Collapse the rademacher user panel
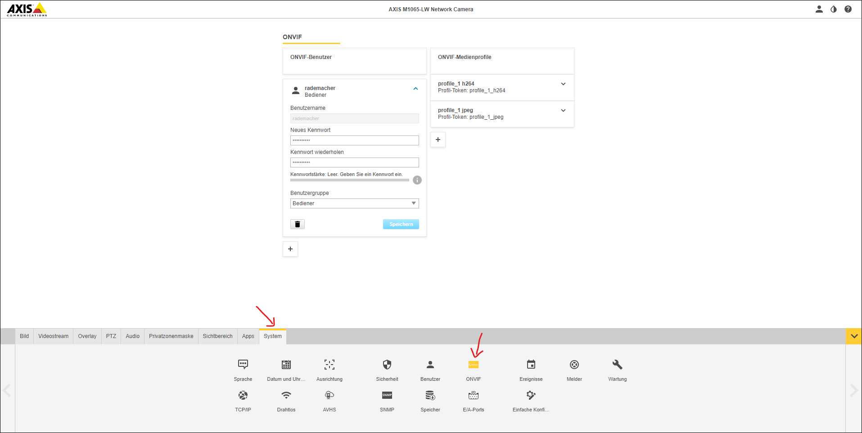Image resolution: width=862 pixels, height=433 pixels. pos(416,89)
